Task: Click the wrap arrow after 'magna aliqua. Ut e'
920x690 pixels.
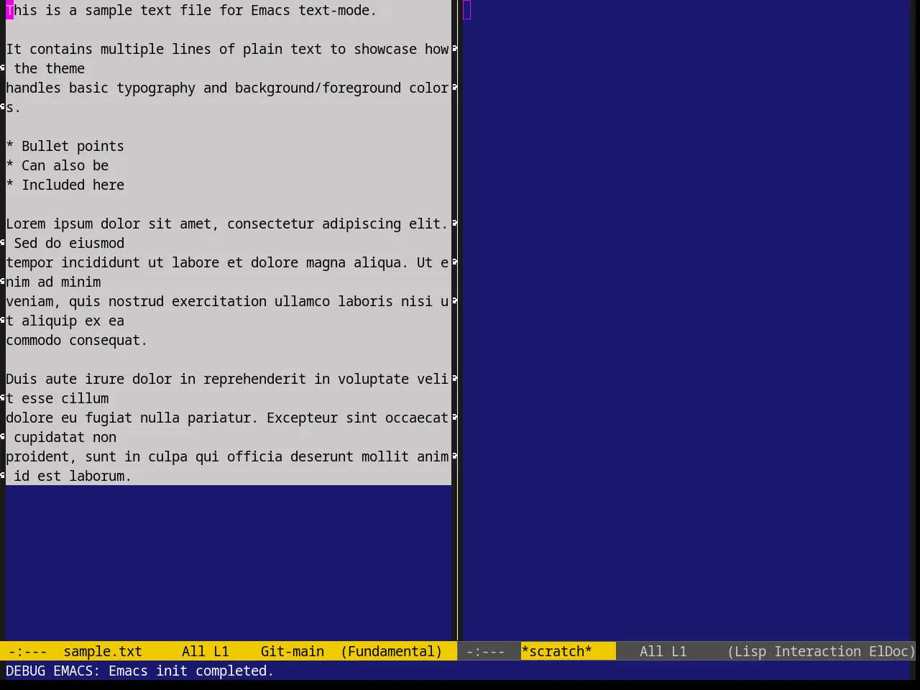Action: click(x=454, y=262)
